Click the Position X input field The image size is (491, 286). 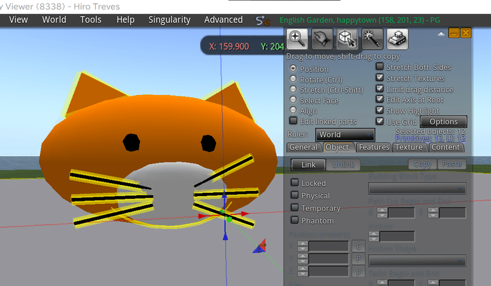(328, 246)
